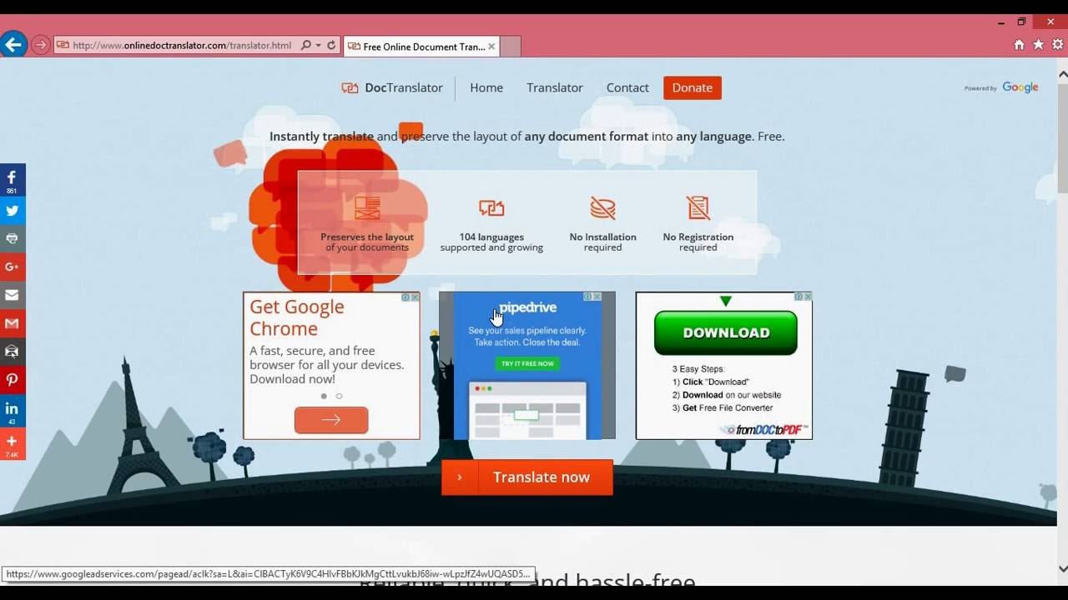Open more sharing options plus icon

point(13,444)
